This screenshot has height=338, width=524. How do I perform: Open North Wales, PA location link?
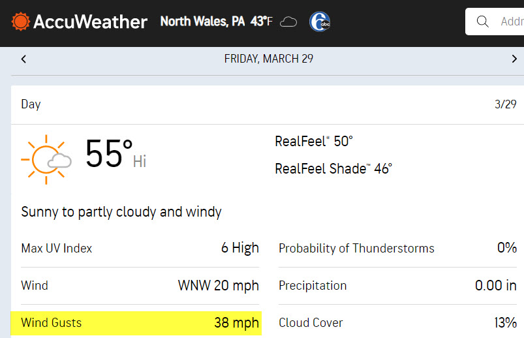(x=202, y=22)
